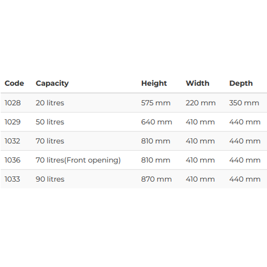Select product code 1028

coord(12,103)
